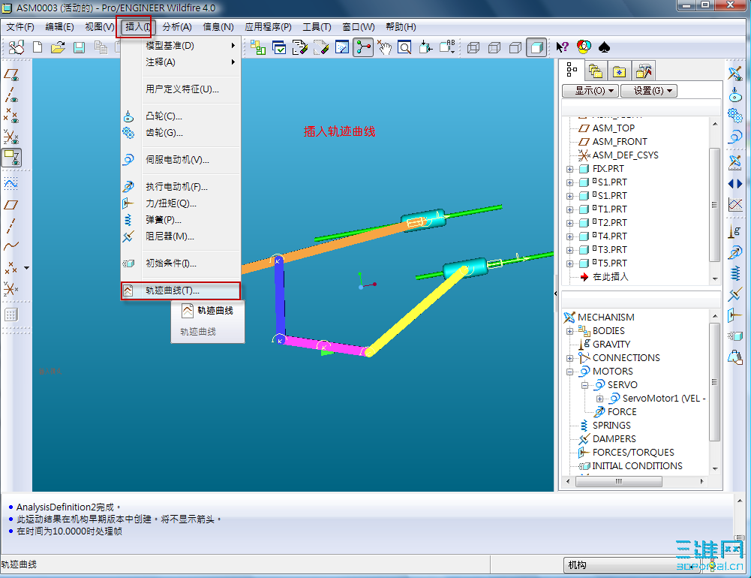Click the Open folder icon

(58, 47)
